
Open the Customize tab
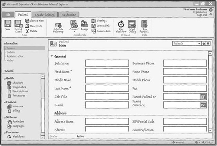click(69, 14)
